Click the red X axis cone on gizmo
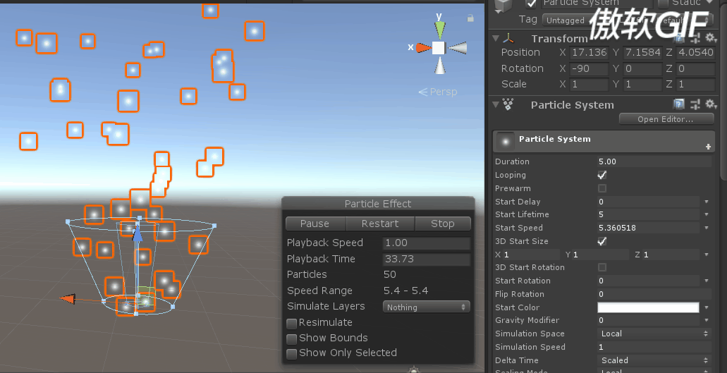727x373 pixels. (x=423, y=48)
